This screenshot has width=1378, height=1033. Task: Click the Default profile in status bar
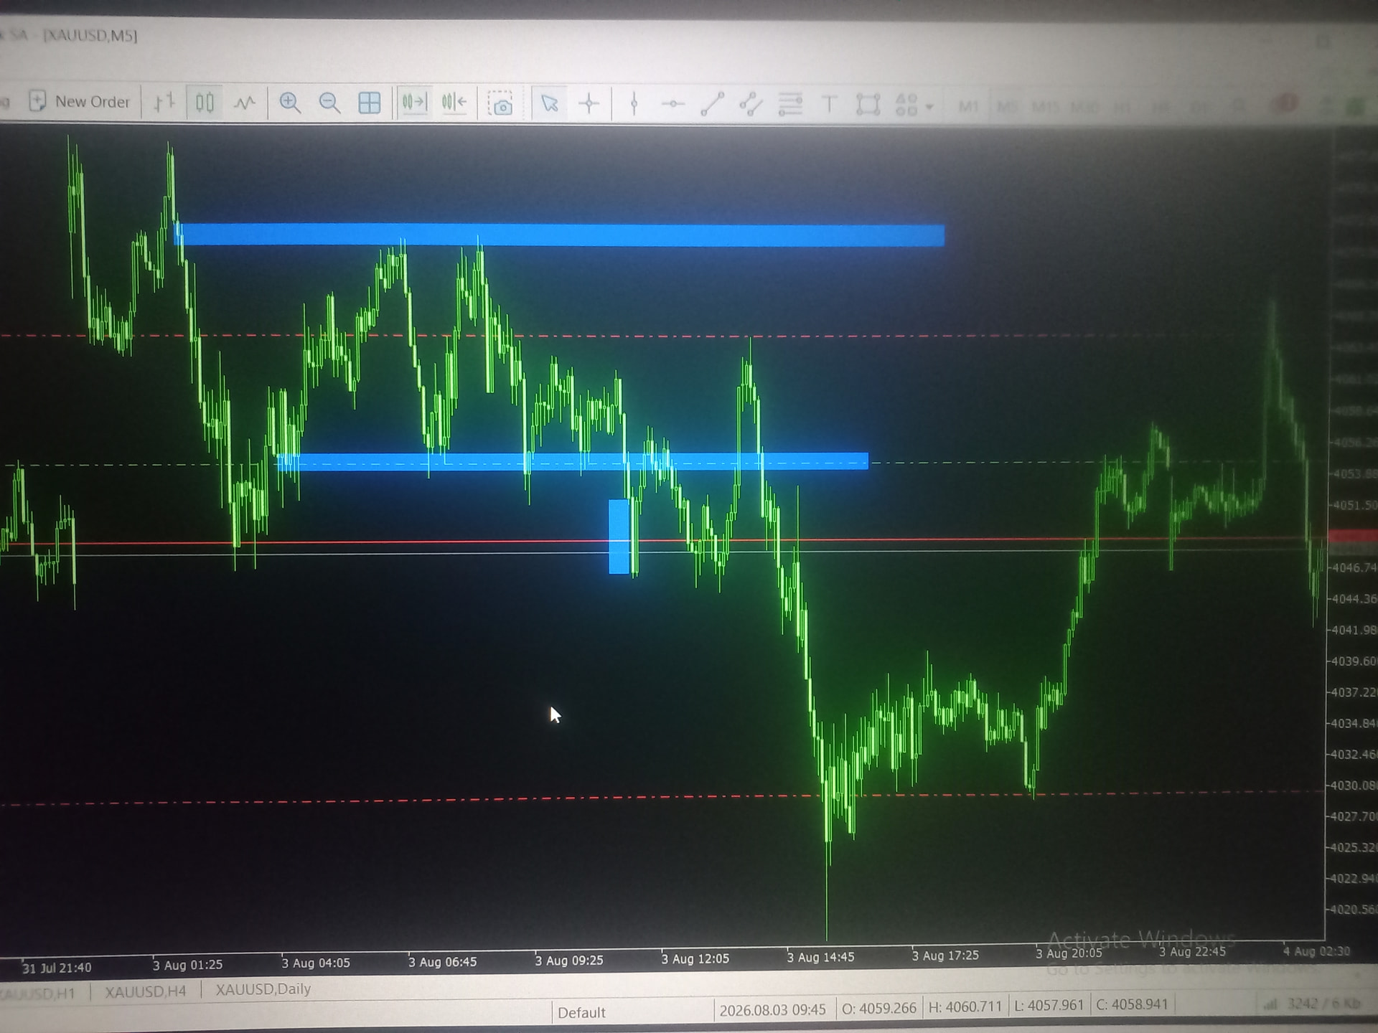581,1012
